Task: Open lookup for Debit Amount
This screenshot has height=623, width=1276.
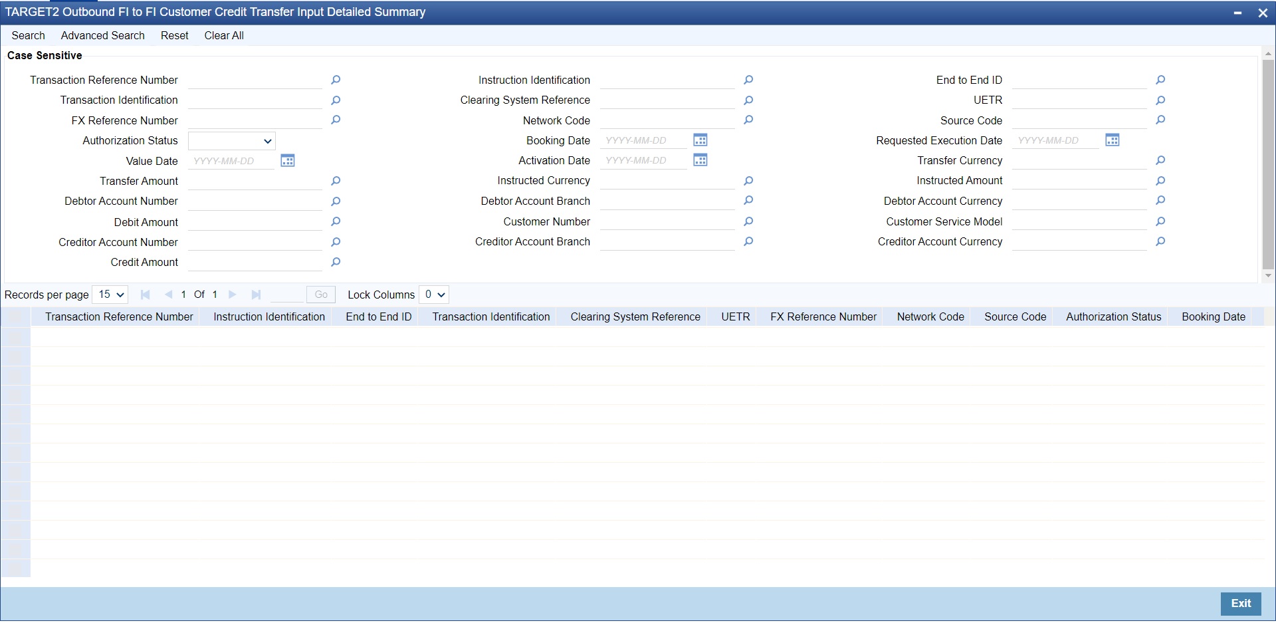Action: 336,221
